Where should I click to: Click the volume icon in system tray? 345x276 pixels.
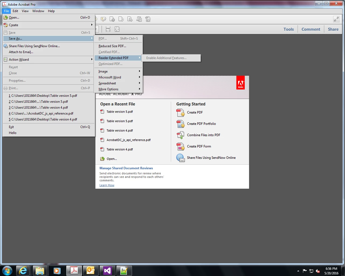318,271
